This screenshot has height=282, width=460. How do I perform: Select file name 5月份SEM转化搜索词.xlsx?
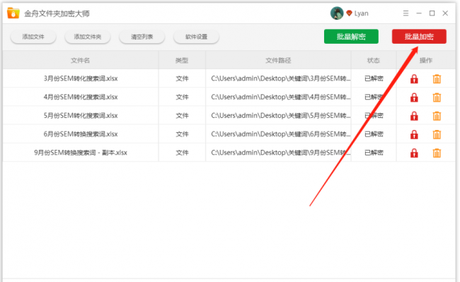81,116
